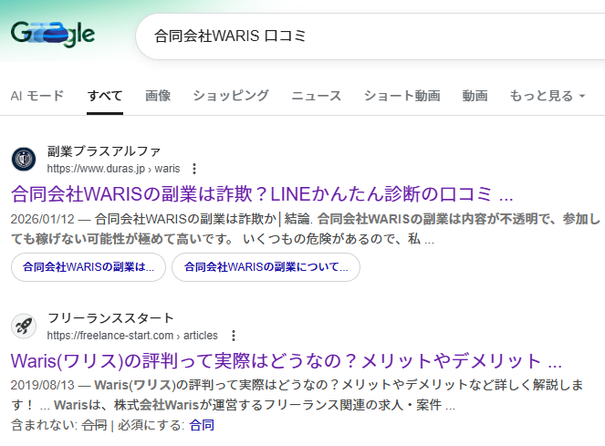605x446 pixels.
Task: Click the フリーランススタート site name
Action: [x=110, y=318]
